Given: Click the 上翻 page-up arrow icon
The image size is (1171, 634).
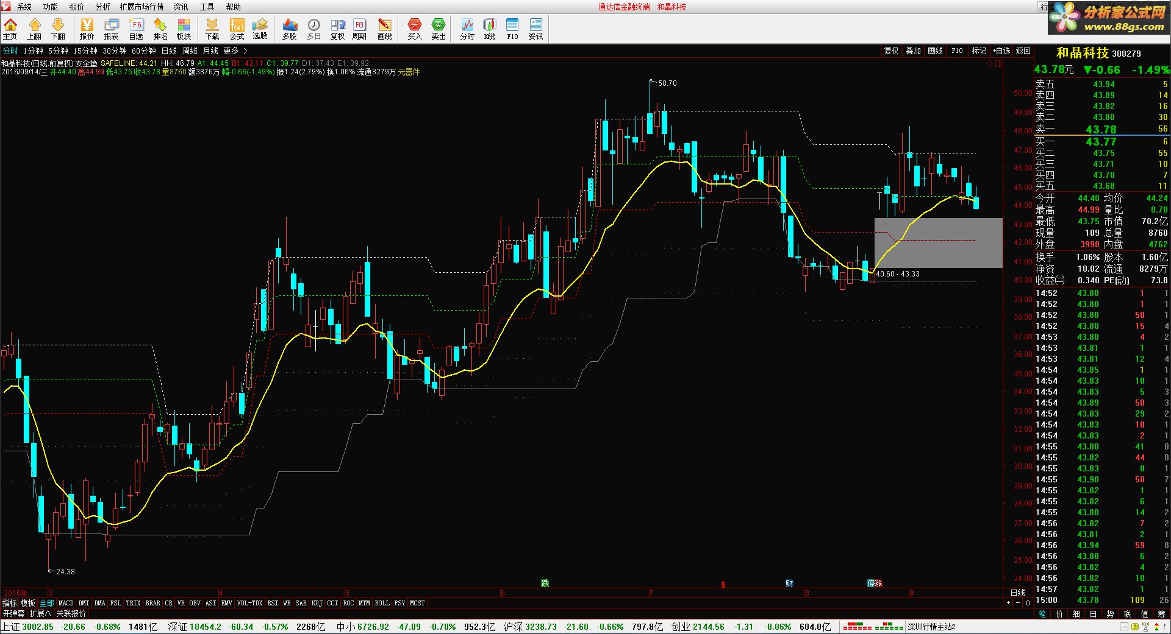Looking at the screenshot, I should click(34, 29).
